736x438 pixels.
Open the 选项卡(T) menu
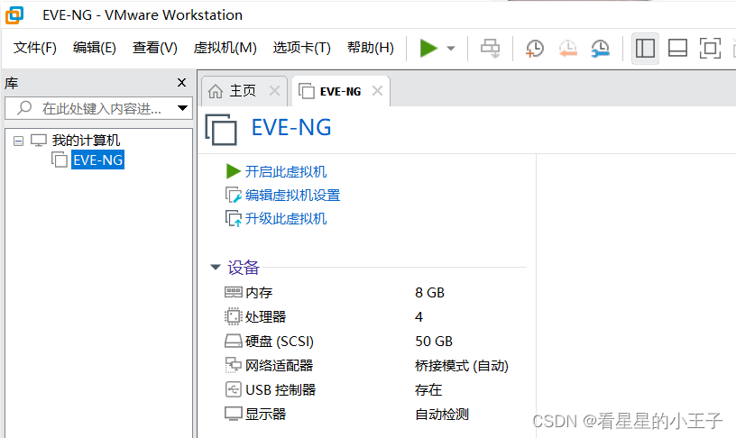coord(302,48)
